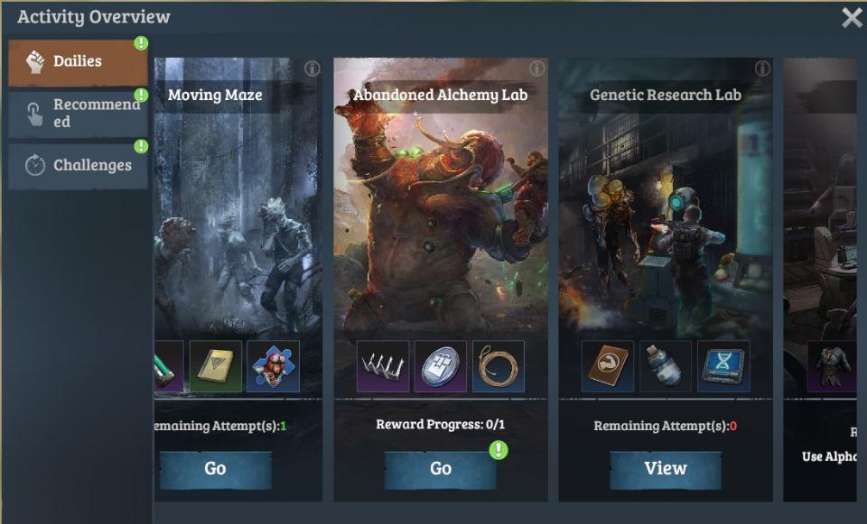This screenshot has width=867, height=524.
Task: Switch to the Recommended tab
Action: [78, 115]
